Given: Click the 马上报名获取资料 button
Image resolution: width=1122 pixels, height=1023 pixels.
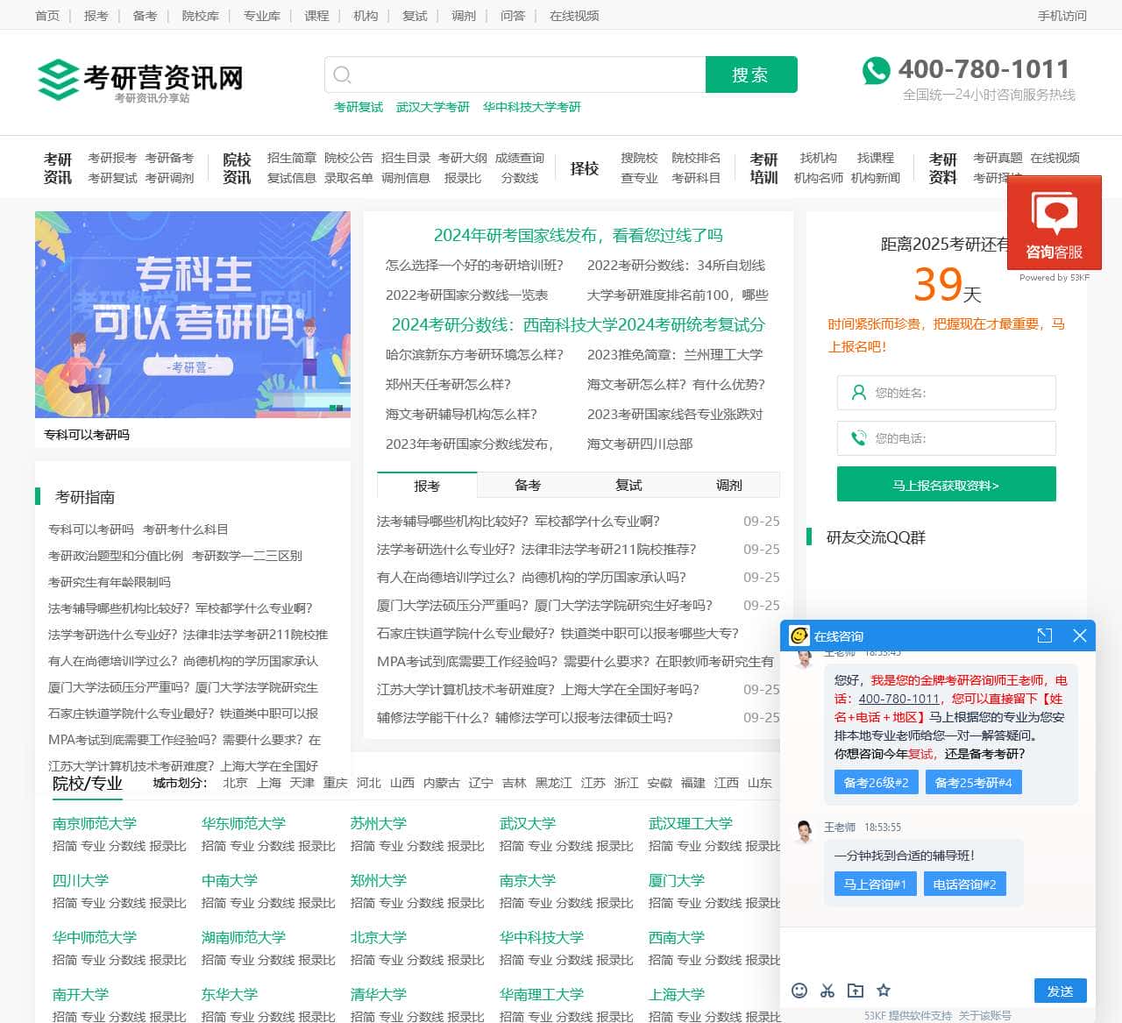Looking at the screenshot, I should [947, 484].
